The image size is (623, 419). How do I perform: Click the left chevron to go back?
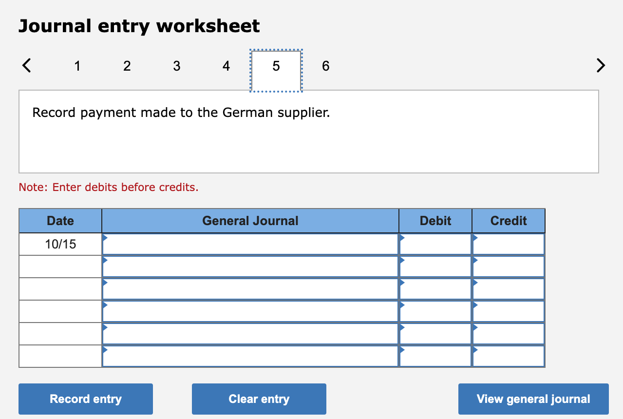tap(27, 65)
